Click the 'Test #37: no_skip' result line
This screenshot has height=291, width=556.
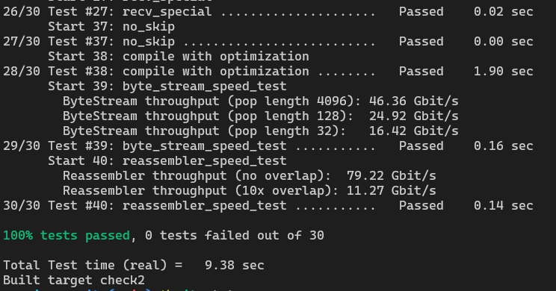click(x=268, y=42)
